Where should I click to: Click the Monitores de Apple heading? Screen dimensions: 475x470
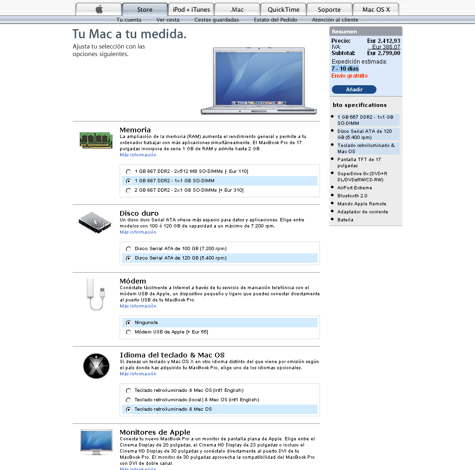tap(155, 432)
